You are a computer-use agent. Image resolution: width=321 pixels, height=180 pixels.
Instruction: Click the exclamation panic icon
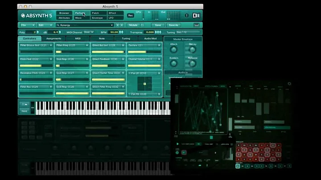click(186, 16)
